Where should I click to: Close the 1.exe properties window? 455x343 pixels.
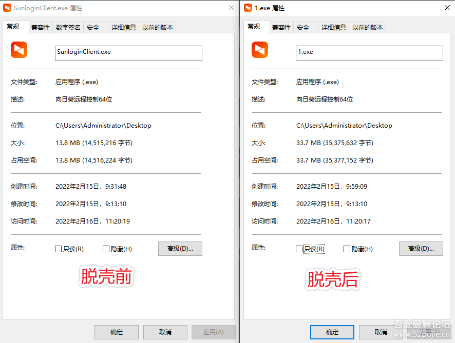pos(447,8)
